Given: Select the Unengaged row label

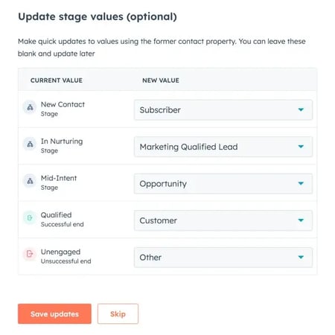Looking at the screenshot, I should pos(60,252).
